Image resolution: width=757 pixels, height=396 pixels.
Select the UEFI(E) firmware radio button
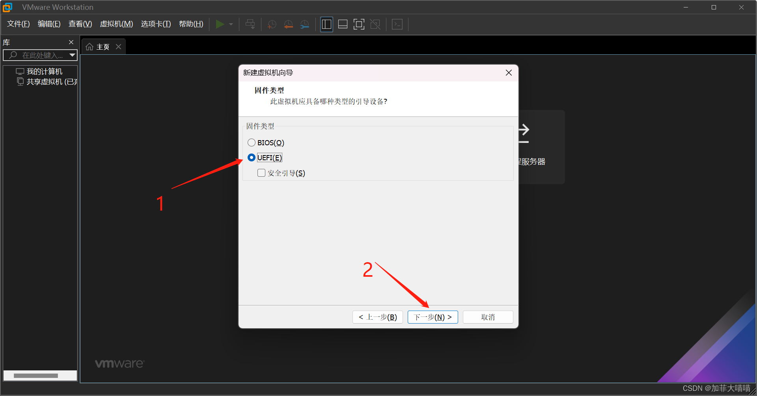251,157
